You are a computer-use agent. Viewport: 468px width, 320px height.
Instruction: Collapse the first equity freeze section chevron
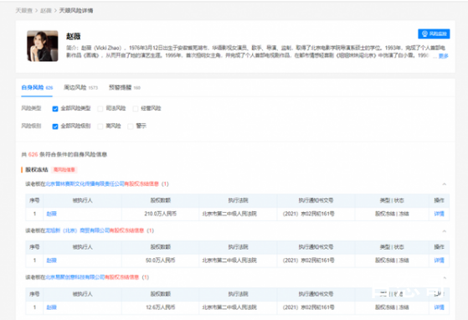pos(444,184)
